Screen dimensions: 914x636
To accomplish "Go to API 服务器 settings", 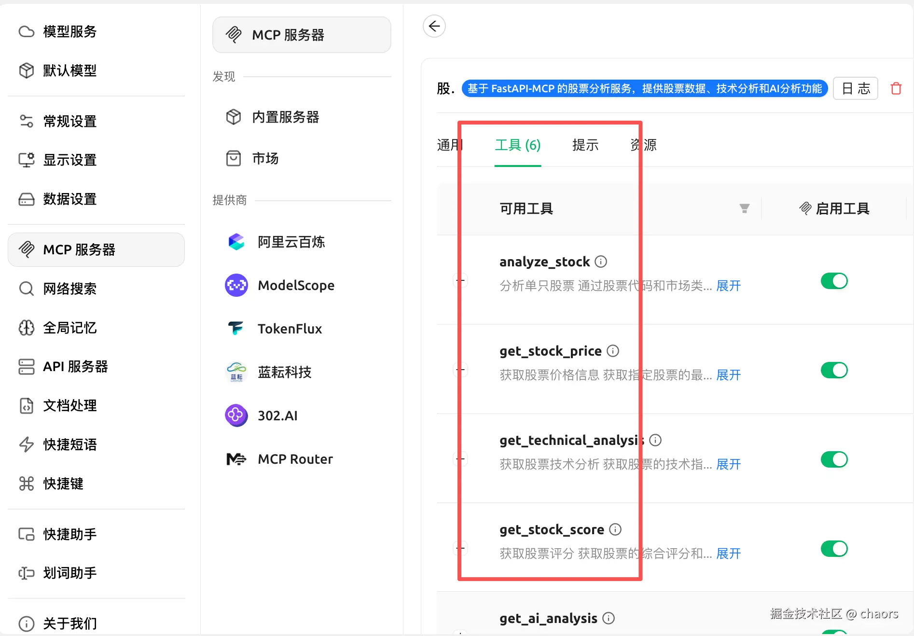I will [x=96, y=366].
